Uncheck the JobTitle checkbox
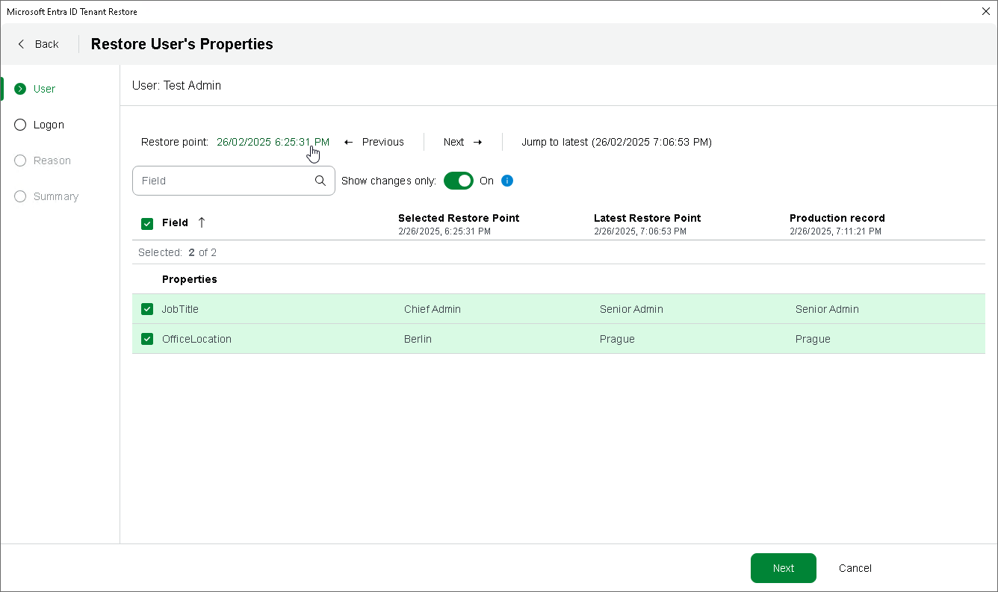The height and width of the screenshot is (592, 998). [x=147, y=309]
